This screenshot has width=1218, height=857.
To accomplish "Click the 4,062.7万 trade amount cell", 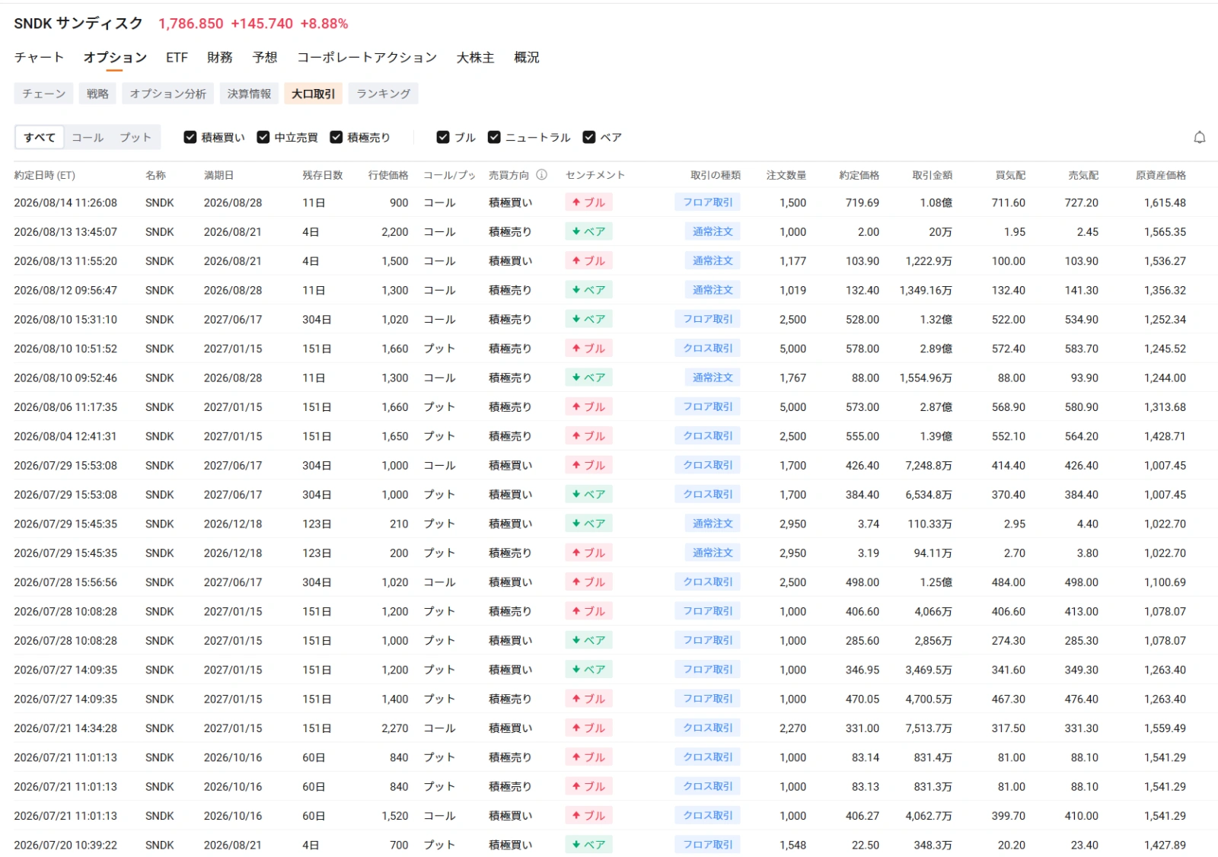I will (x=929, y=816).
